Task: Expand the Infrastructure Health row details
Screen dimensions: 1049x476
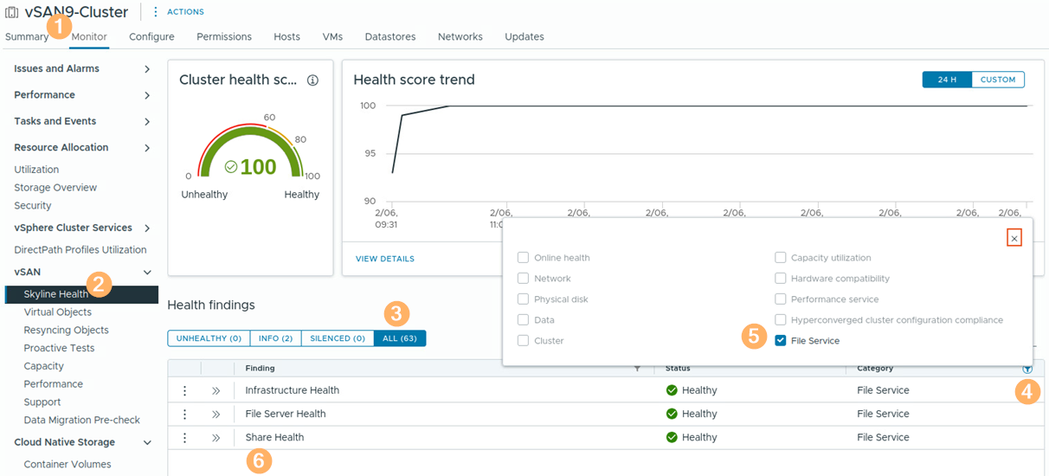Action: tap(216, 391)
